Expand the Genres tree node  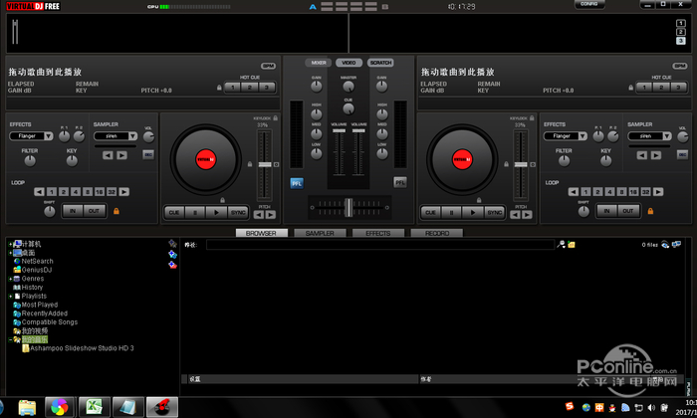coord(10,279)
